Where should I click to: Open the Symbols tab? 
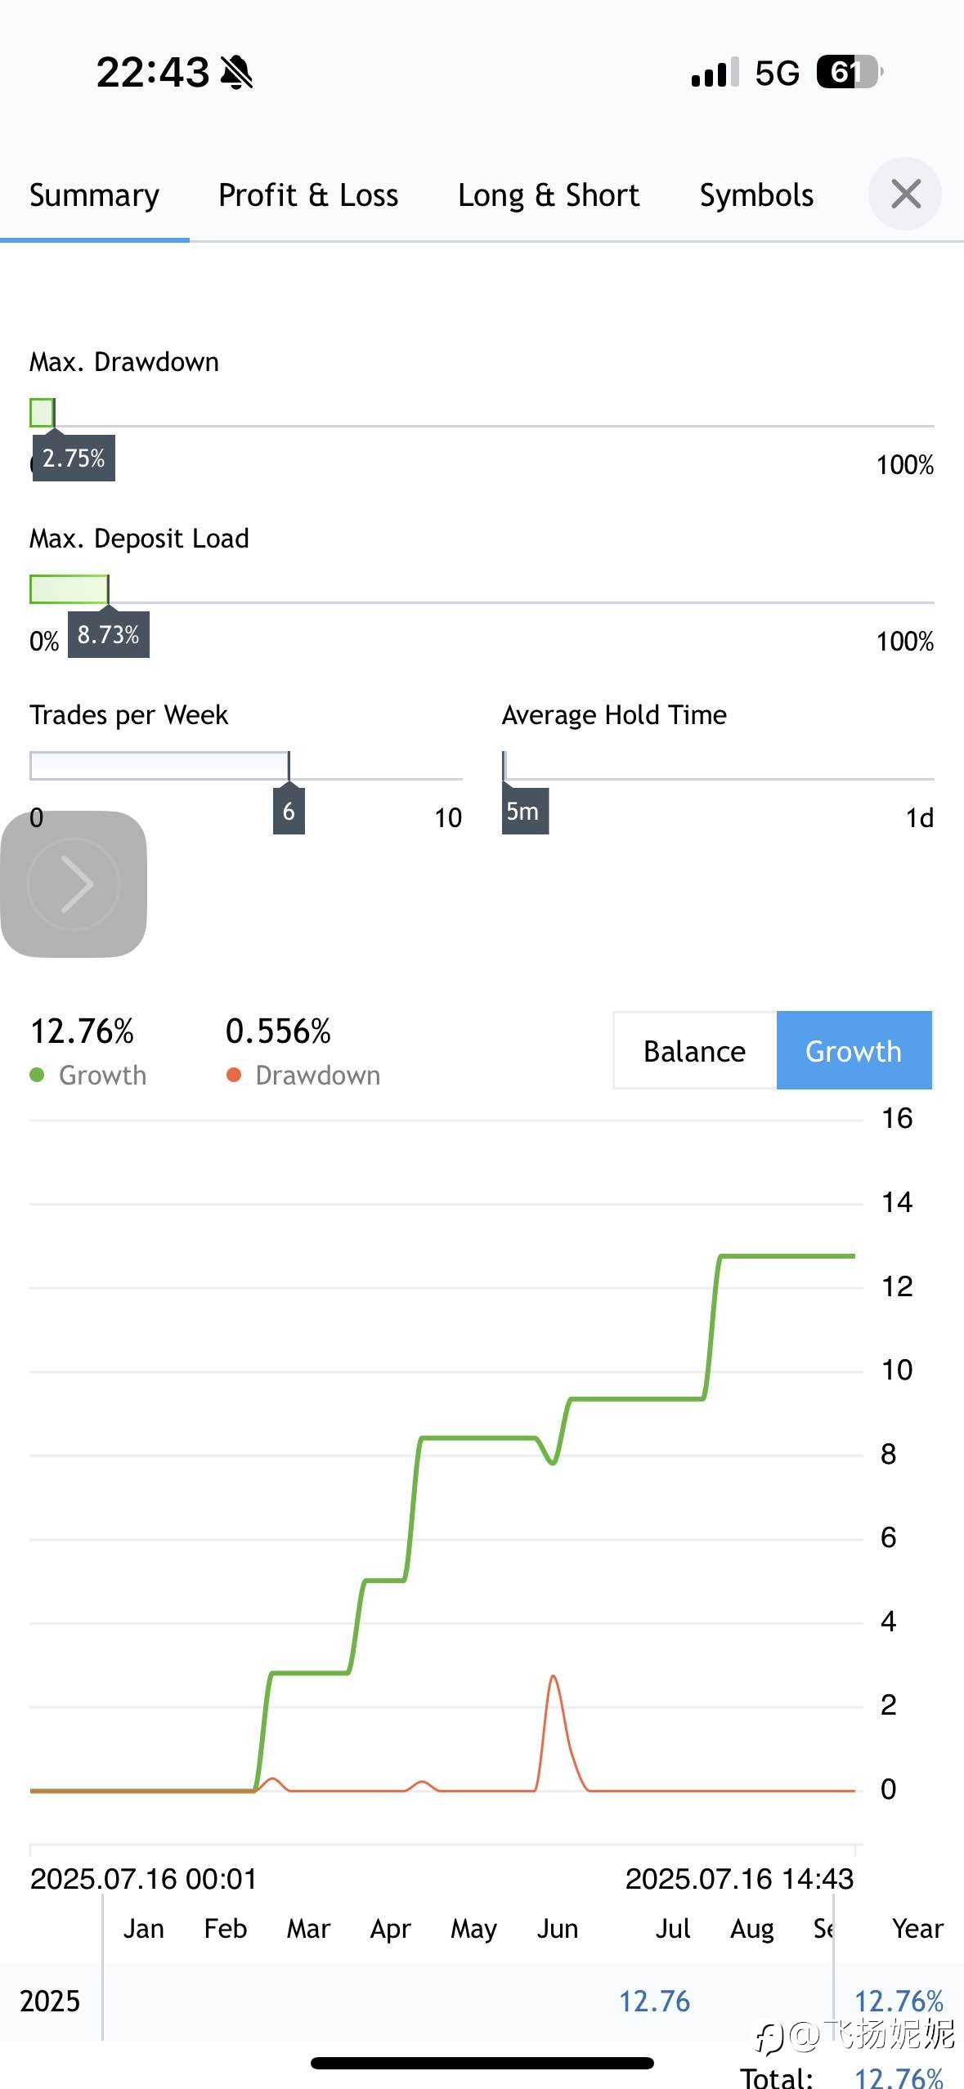[x=756, y=195]
